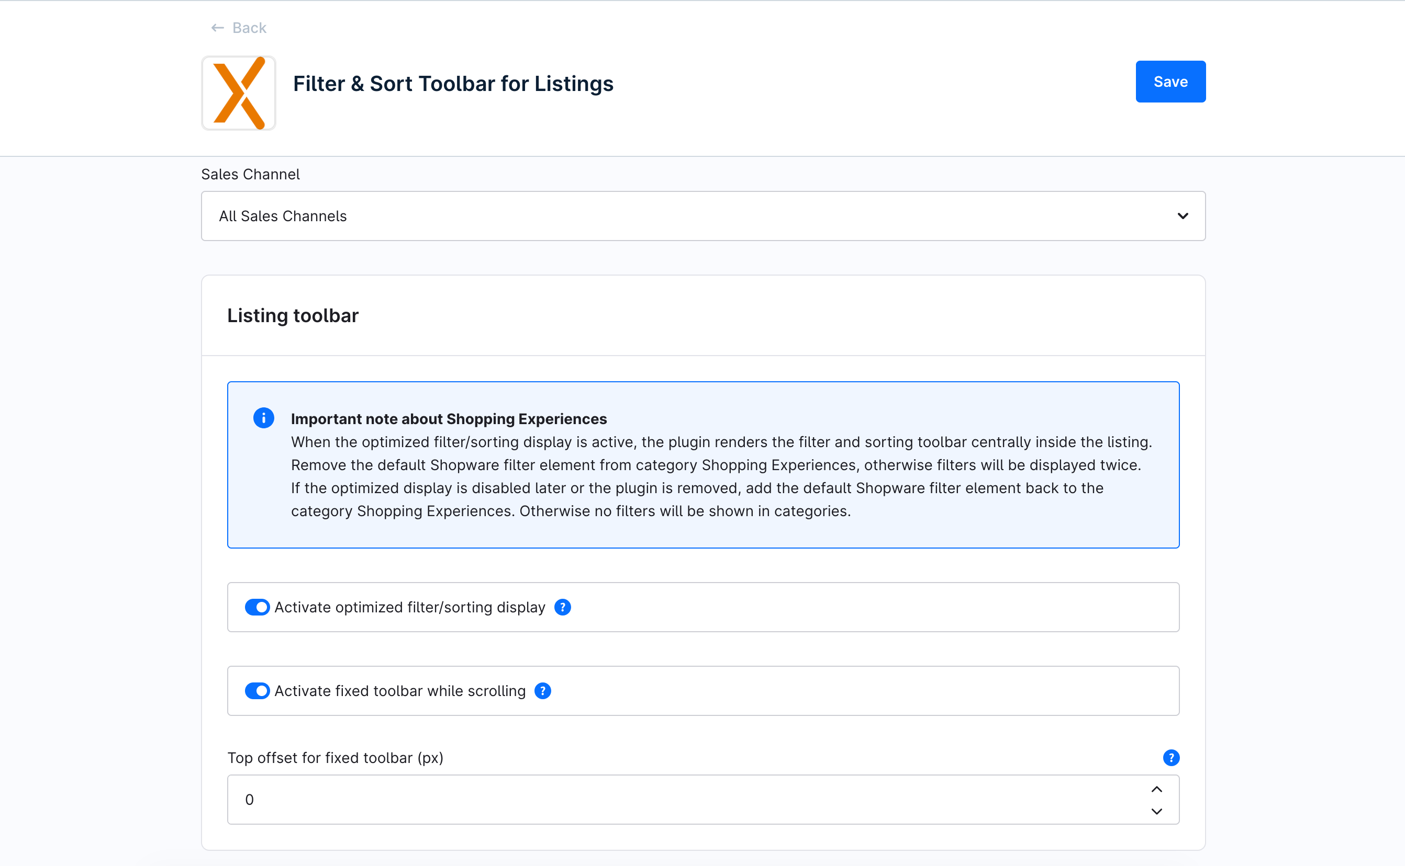This screenshot has width=1405, height=866.
Task: Increase top offset with up arrow
Action: [1156, 789]
